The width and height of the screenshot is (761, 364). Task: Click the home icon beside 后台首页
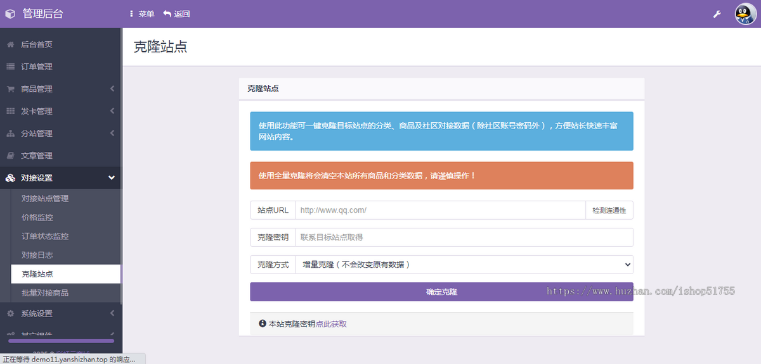(10, 44)
